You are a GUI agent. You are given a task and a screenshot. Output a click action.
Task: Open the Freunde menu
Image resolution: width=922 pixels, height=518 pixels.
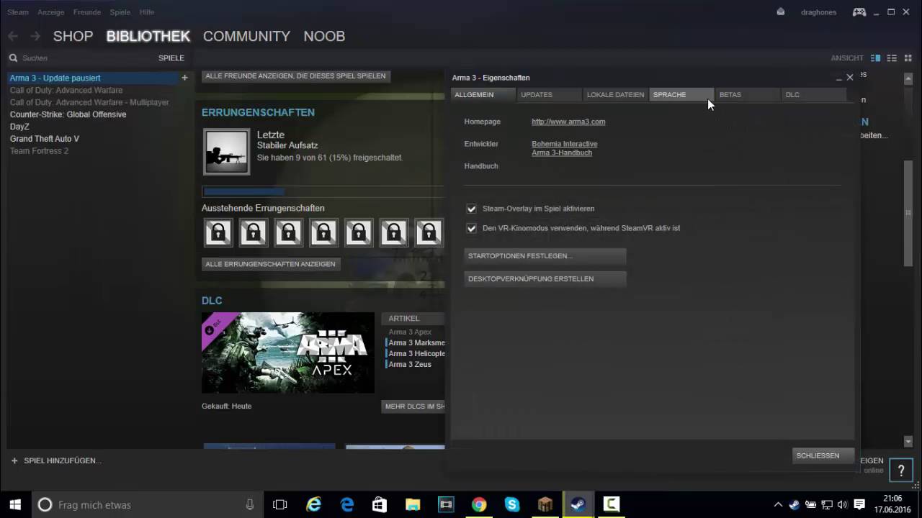pos(87,12)
